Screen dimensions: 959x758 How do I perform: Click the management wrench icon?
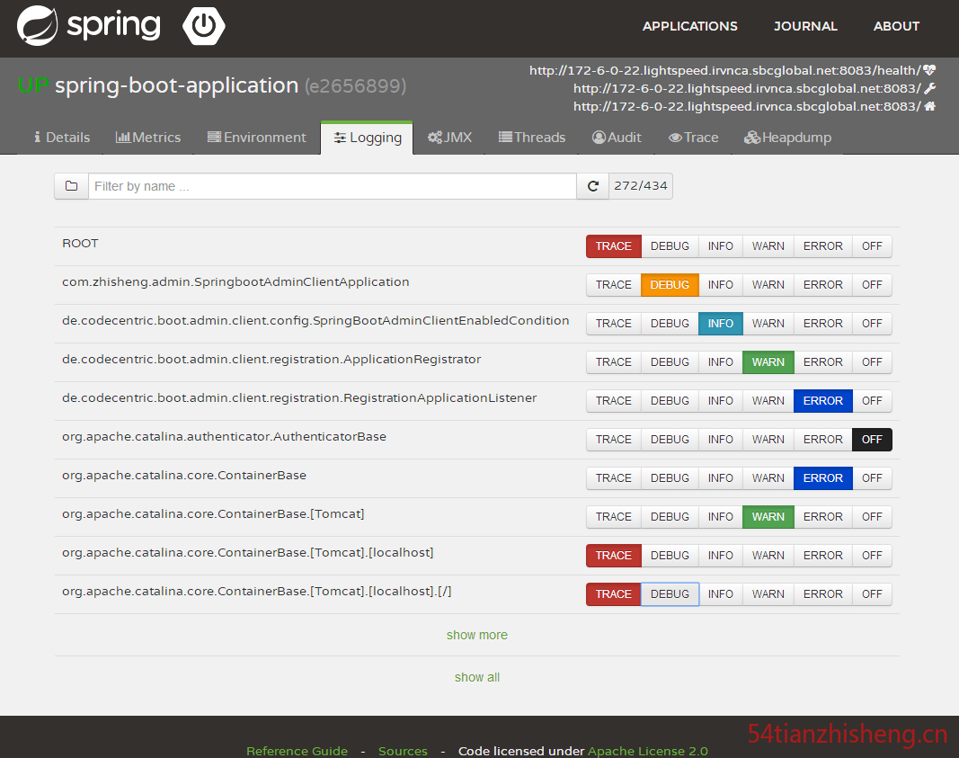[929, 89]
